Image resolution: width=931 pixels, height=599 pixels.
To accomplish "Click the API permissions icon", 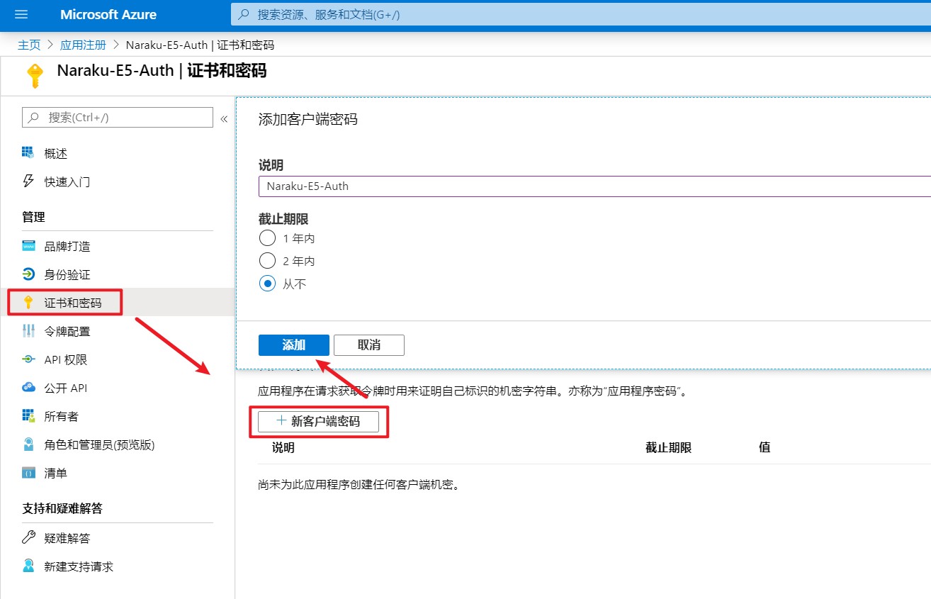I will click(x=28, y=359).
